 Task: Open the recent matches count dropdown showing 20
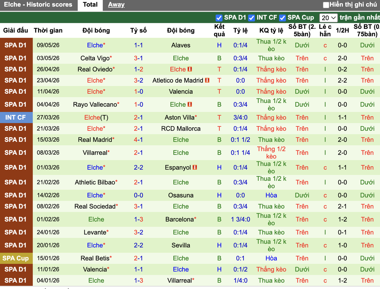329,18
